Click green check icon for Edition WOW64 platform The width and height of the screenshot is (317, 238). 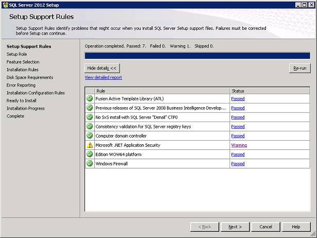90,154
